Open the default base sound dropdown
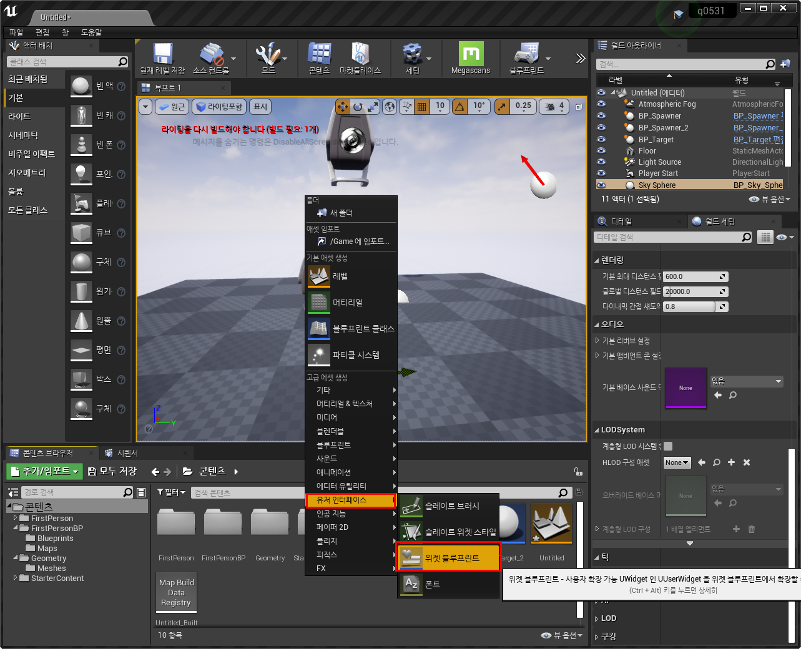Screen dimensions: 801x649 (746, 381)
